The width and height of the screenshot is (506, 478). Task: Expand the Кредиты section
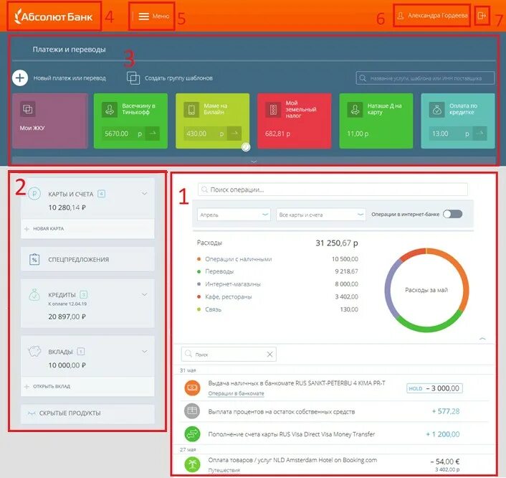point(145,294)
